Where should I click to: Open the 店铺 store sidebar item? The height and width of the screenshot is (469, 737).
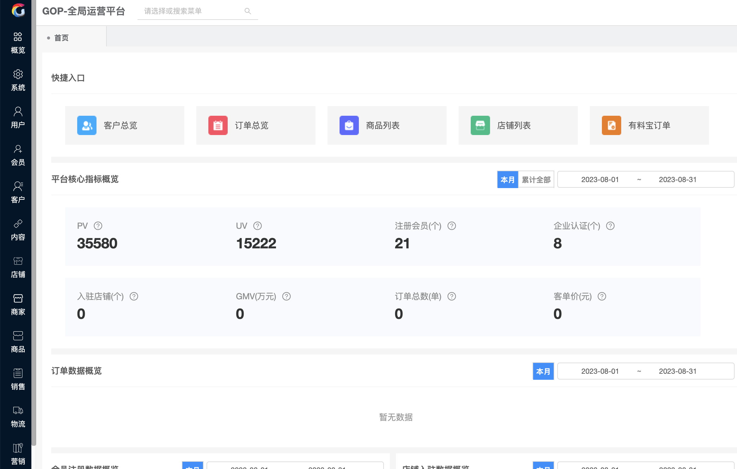18,267
